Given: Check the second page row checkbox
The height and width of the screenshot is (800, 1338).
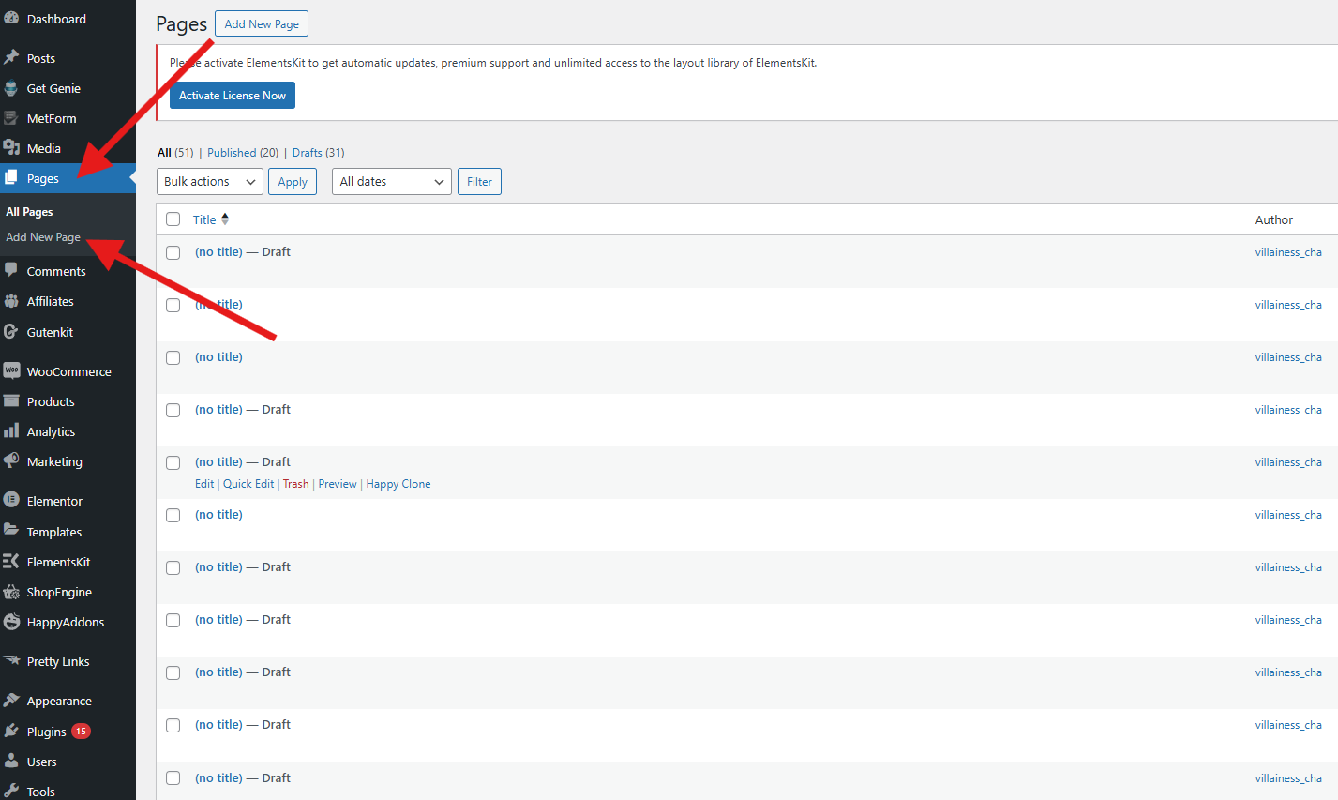Looking at the screenshot, I should coord(173,305).
